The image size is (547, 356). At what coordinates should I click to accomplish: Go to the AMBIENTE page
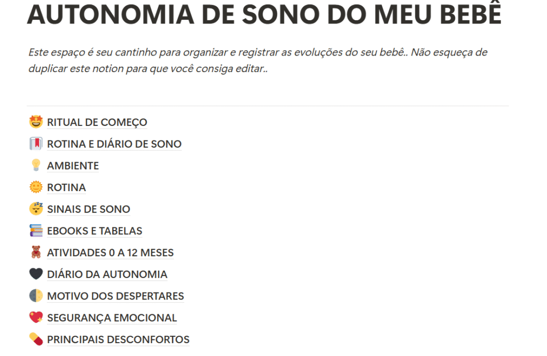coord(73,166)
